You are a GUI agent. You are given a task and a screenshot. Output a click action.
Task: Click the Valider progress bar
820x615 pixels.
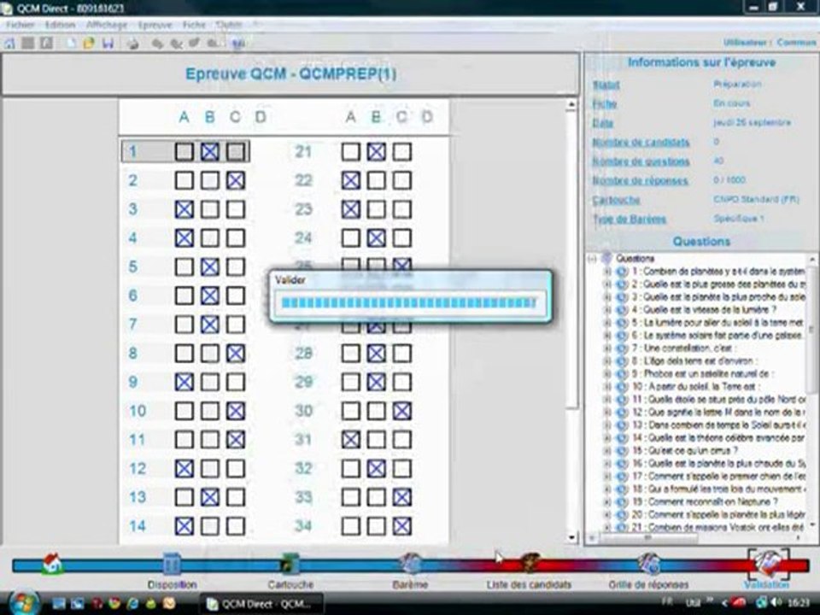tap(409, 302)
